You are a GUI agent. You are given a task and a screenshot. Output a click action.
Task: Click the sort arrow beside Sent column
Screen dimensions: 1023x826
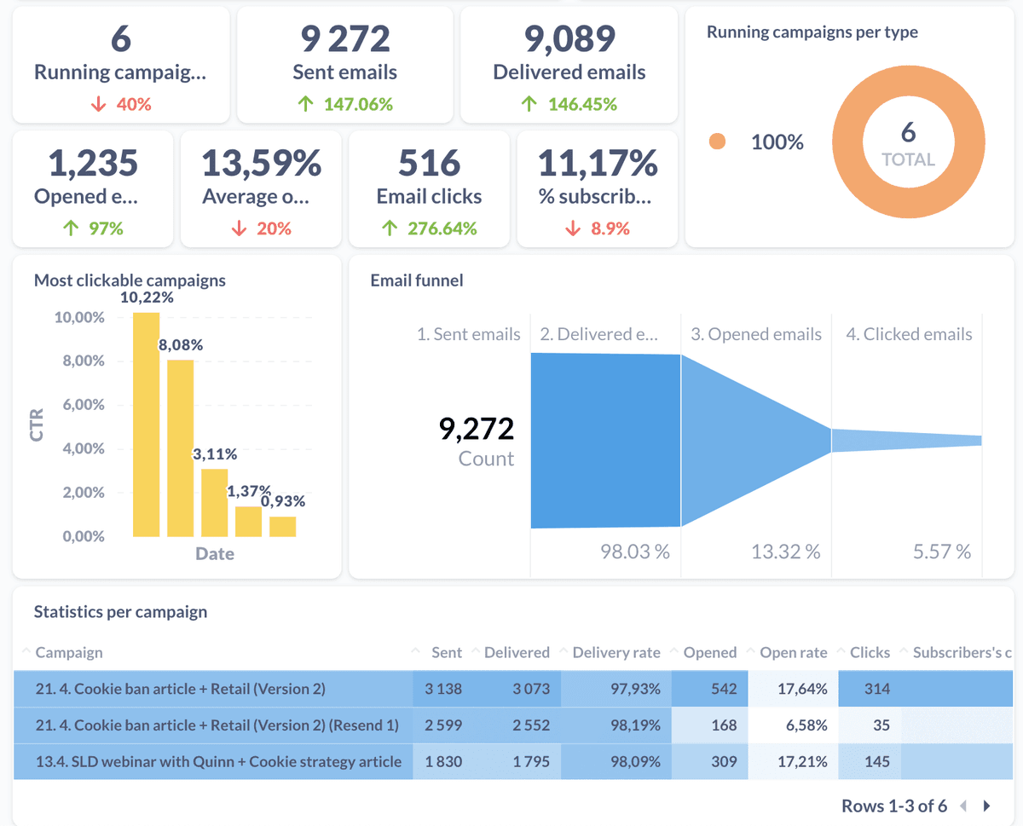416,652
